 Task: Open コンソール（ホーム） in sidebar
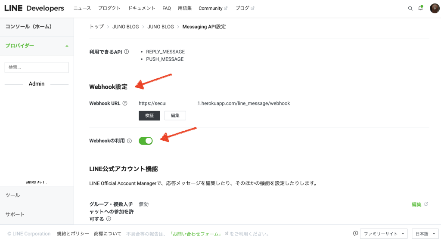pyautogui.click(x=28, y=27)
